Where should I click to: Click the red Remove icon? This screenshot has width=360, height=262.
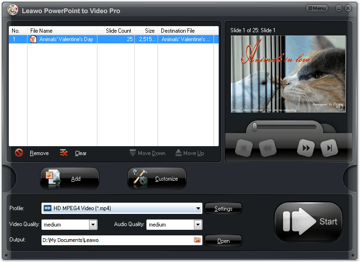pos(19,153)
